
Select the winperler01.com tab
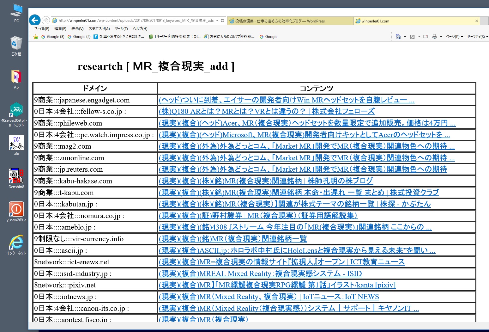[x=414, y=21]
